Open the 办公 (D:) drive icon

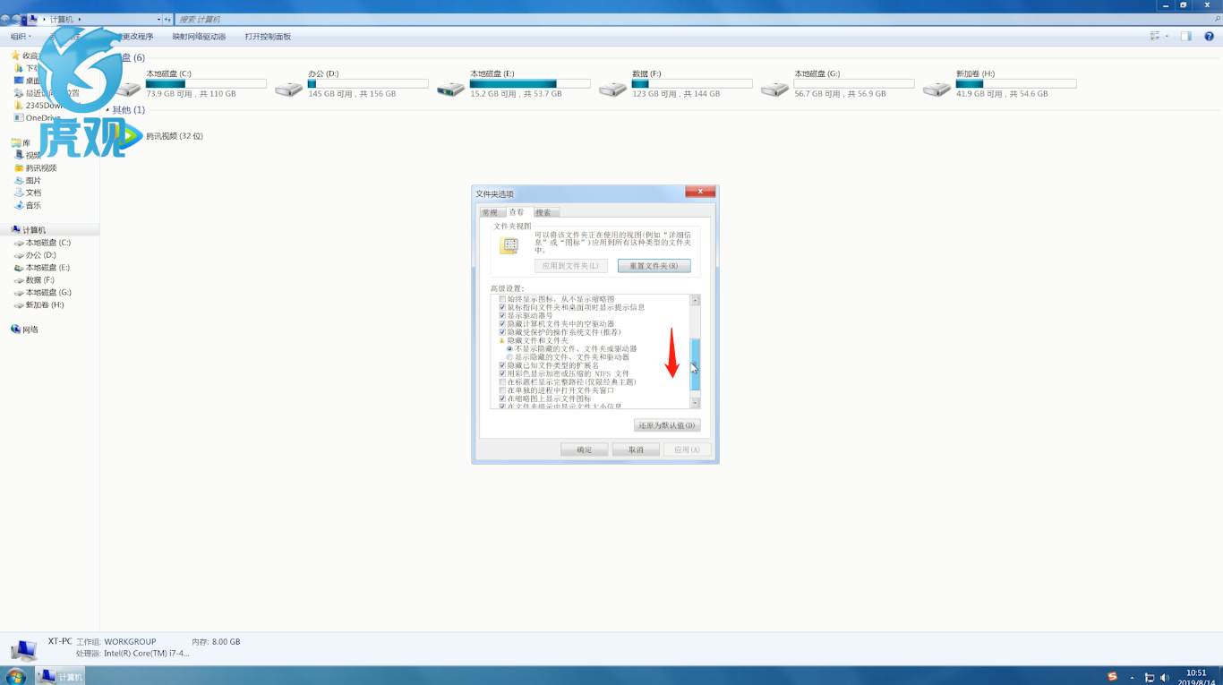click(x=289, y=89)
